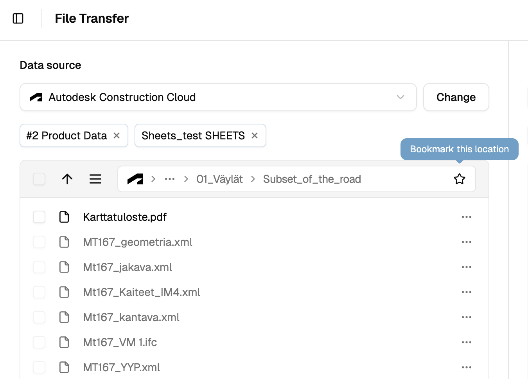Image resolution: width=528 pixels, height=379 pixels.
Task: Go up one folder level
Action: click(67, 179)
